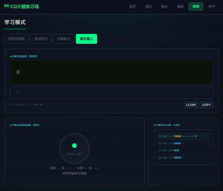Click the DECODED TEXT green status dot

(11, 57)
